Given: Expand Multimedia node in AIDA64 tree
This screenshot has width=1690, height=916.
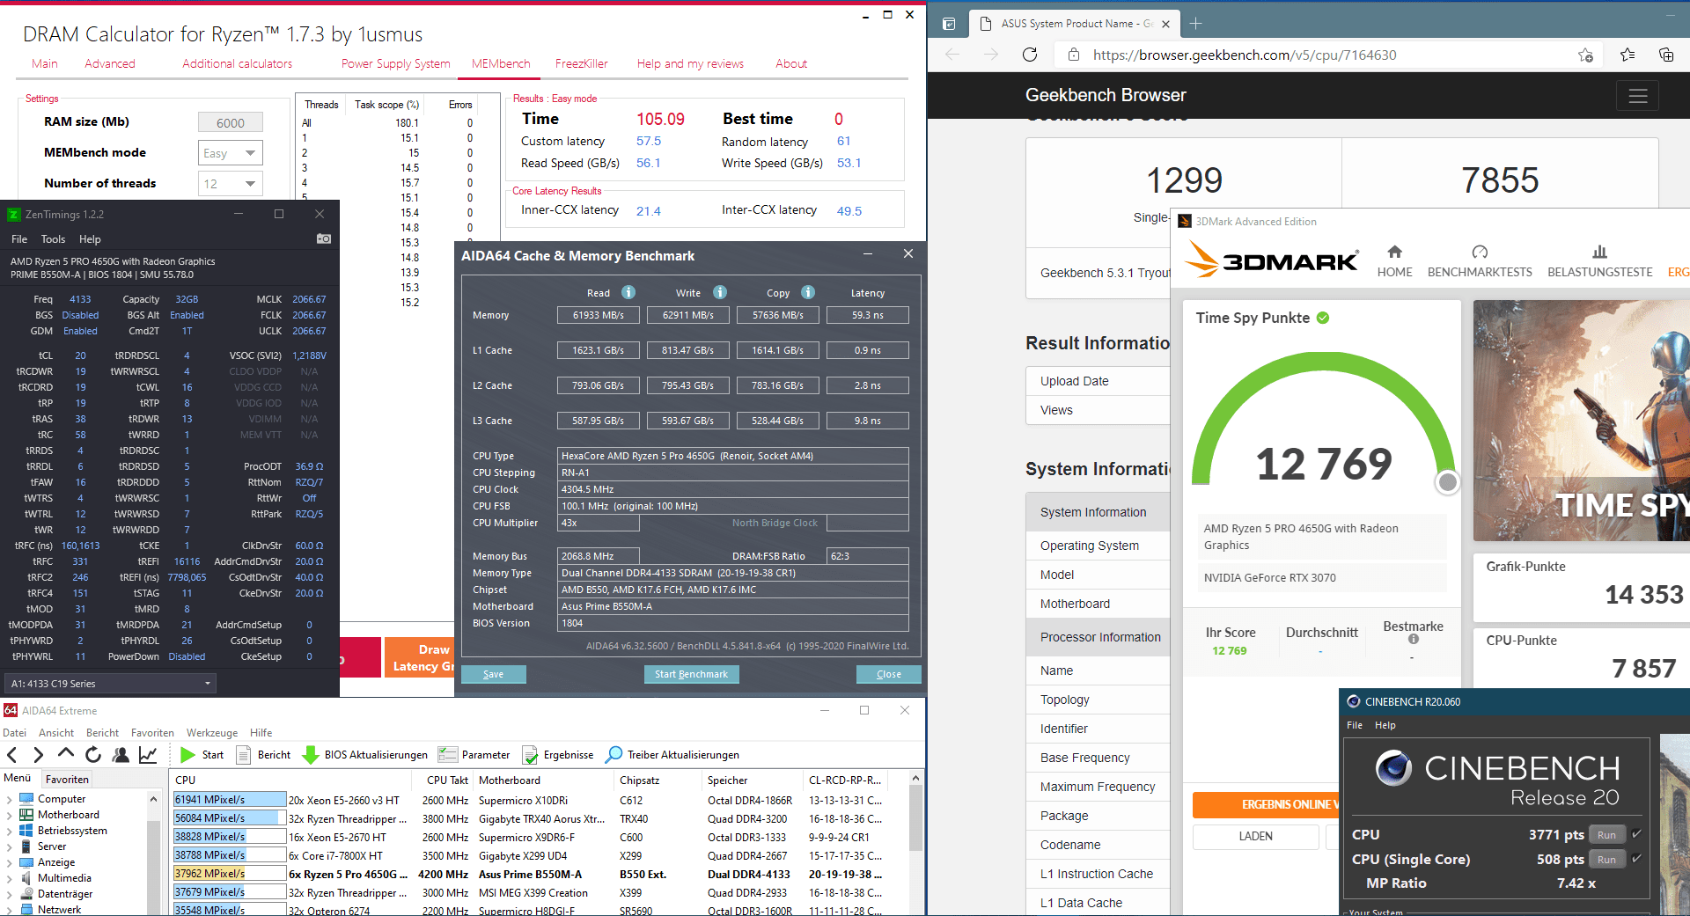Looking at the screenshot, I should 9,878.
